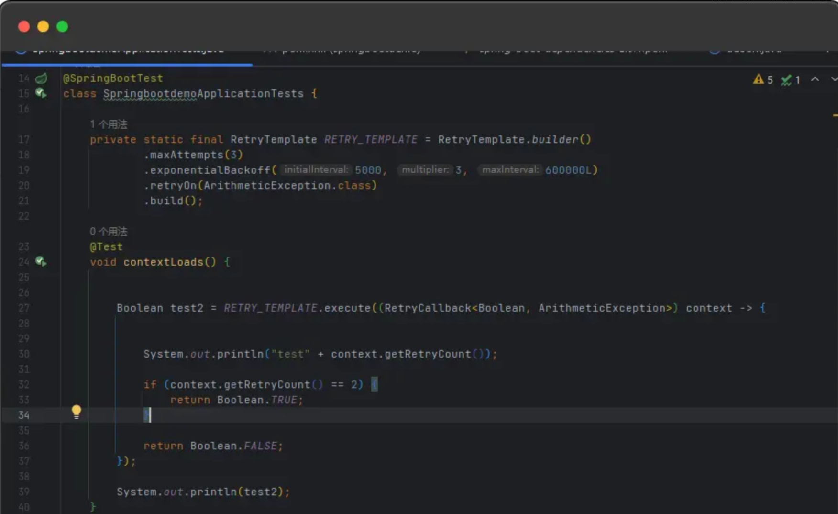This screenshot has height=514, width=838.
Task: Click the highlighted opening brace on line 32
Action: coord(375,384)
